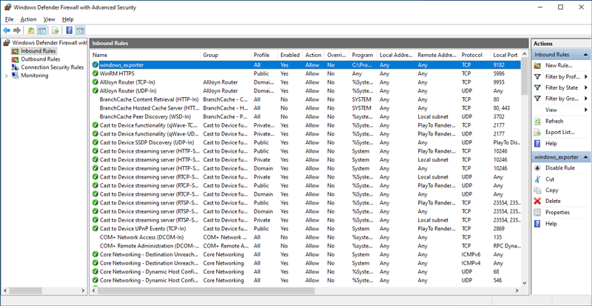The width and height of the screenshot is (592, 306).
Task: Open the View submenu in Actions pane
Action: (x=551, y=110)
